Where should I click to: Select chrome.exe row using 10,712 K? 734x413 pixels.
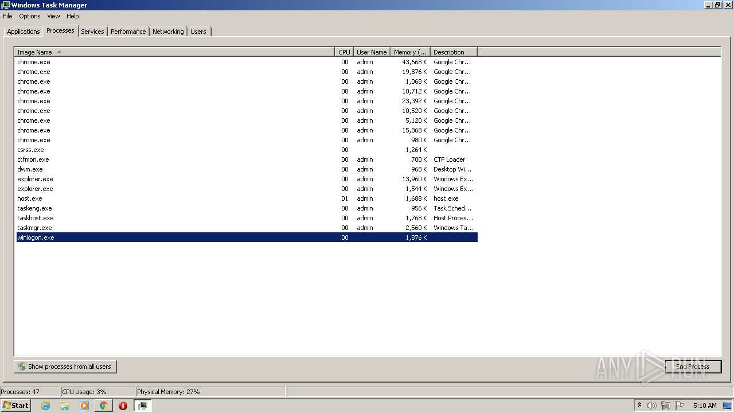(247, 91)
